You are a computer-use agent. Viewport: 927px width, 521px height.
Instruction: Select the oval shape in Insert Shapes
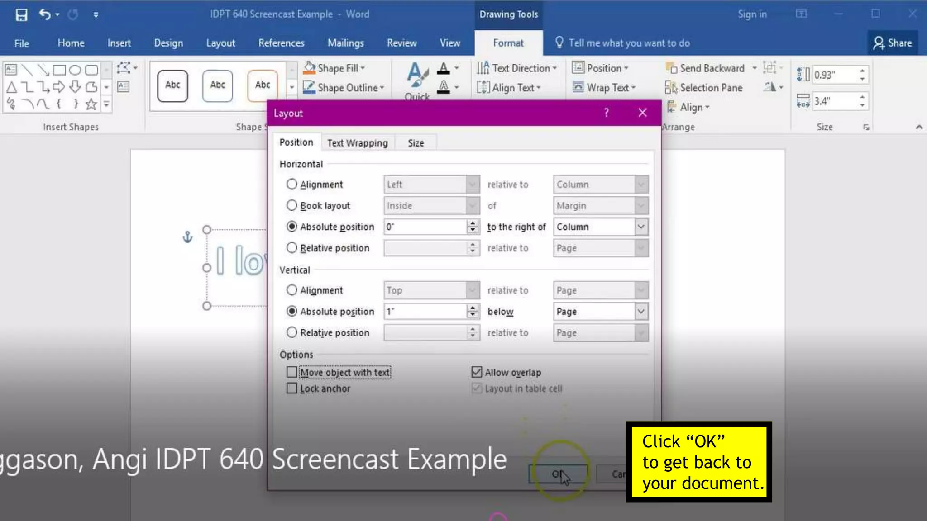click(75, 70)
